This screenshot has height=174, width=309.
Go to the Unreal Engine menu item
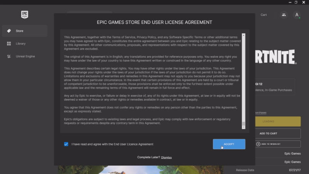[x=25, y=56]
